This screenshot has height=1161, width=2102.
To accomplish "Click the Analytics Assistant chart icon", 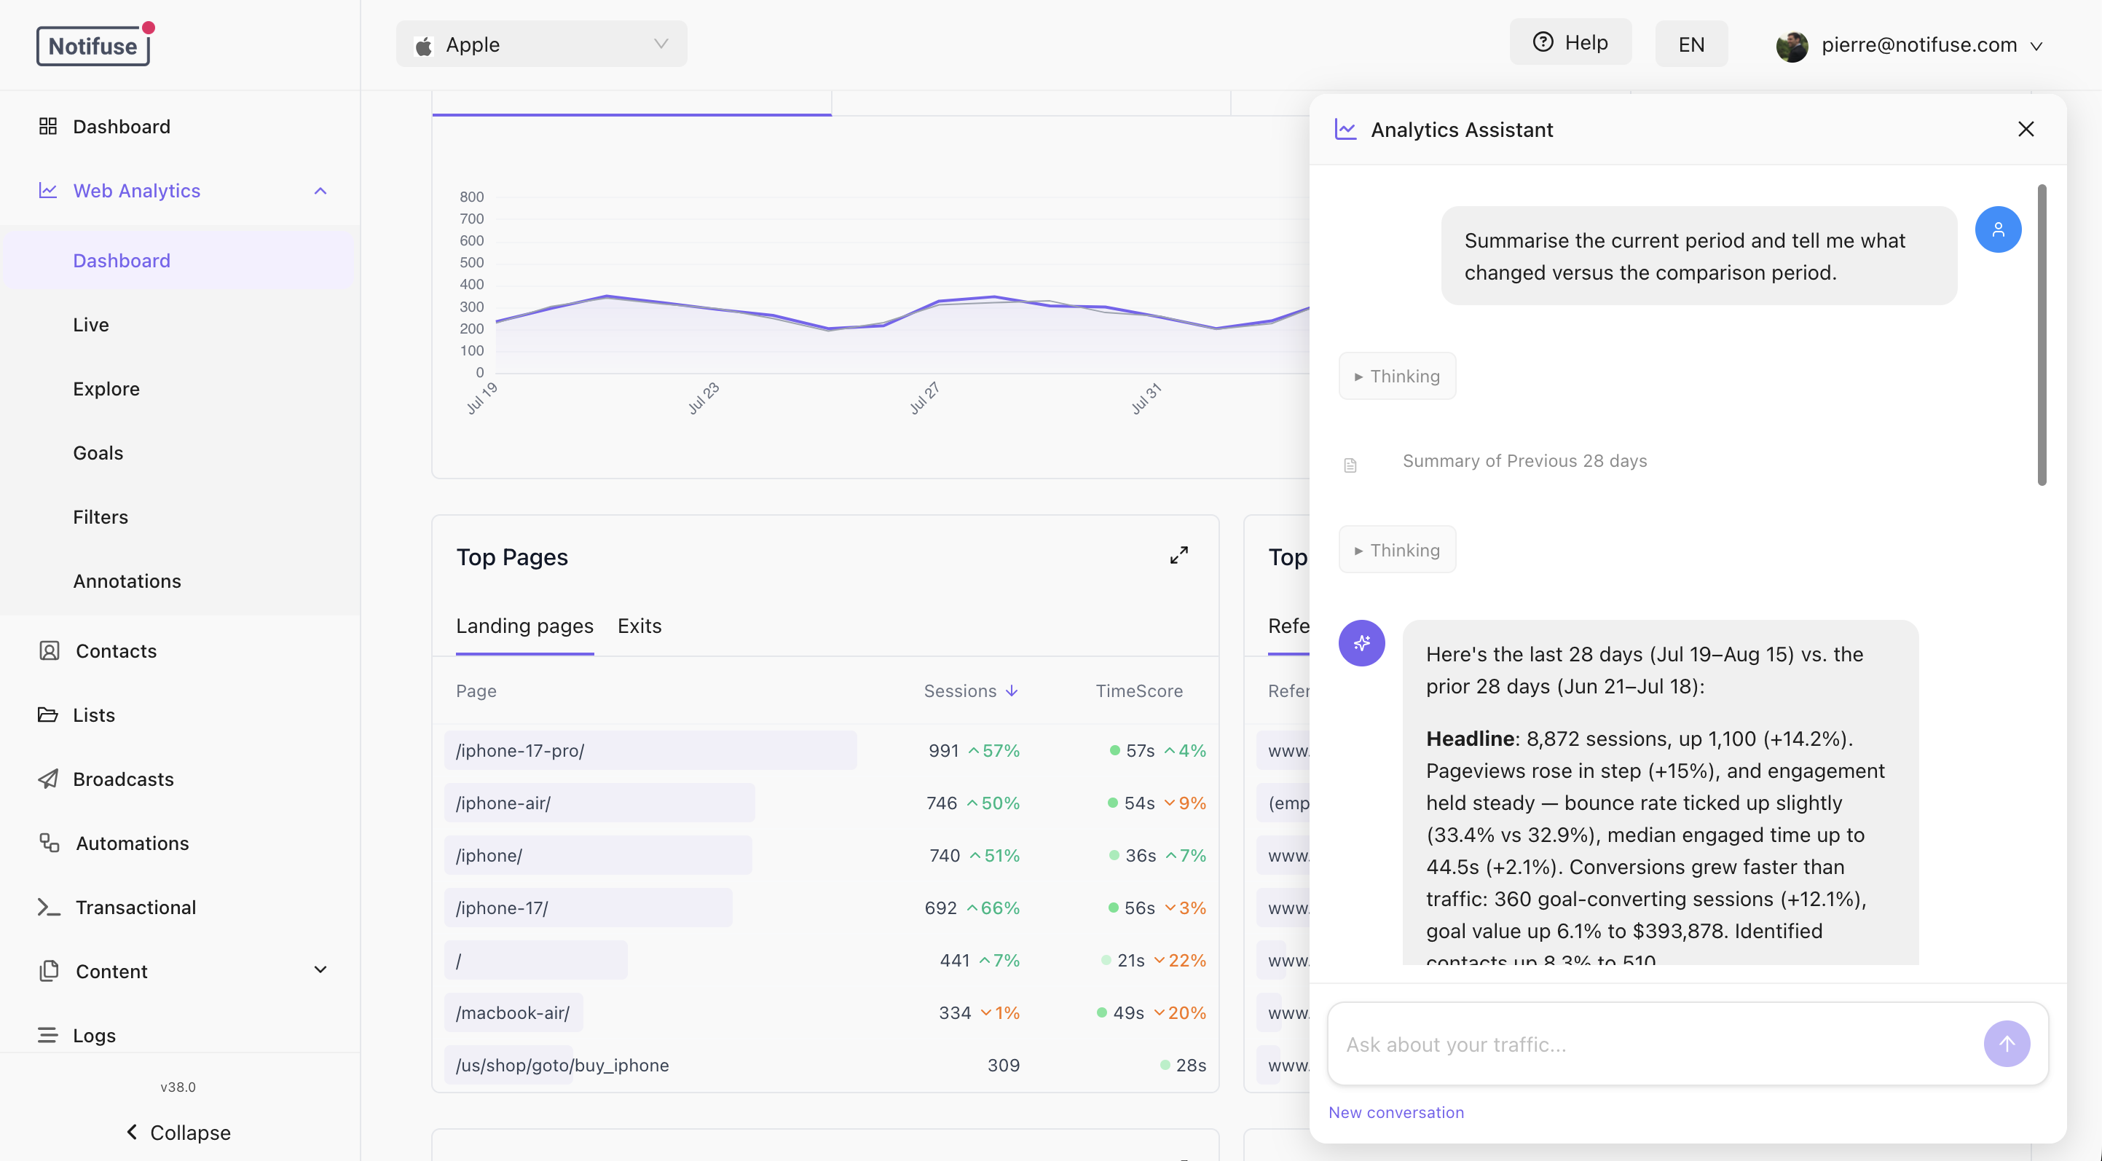I will click(x=1345, y=130).
